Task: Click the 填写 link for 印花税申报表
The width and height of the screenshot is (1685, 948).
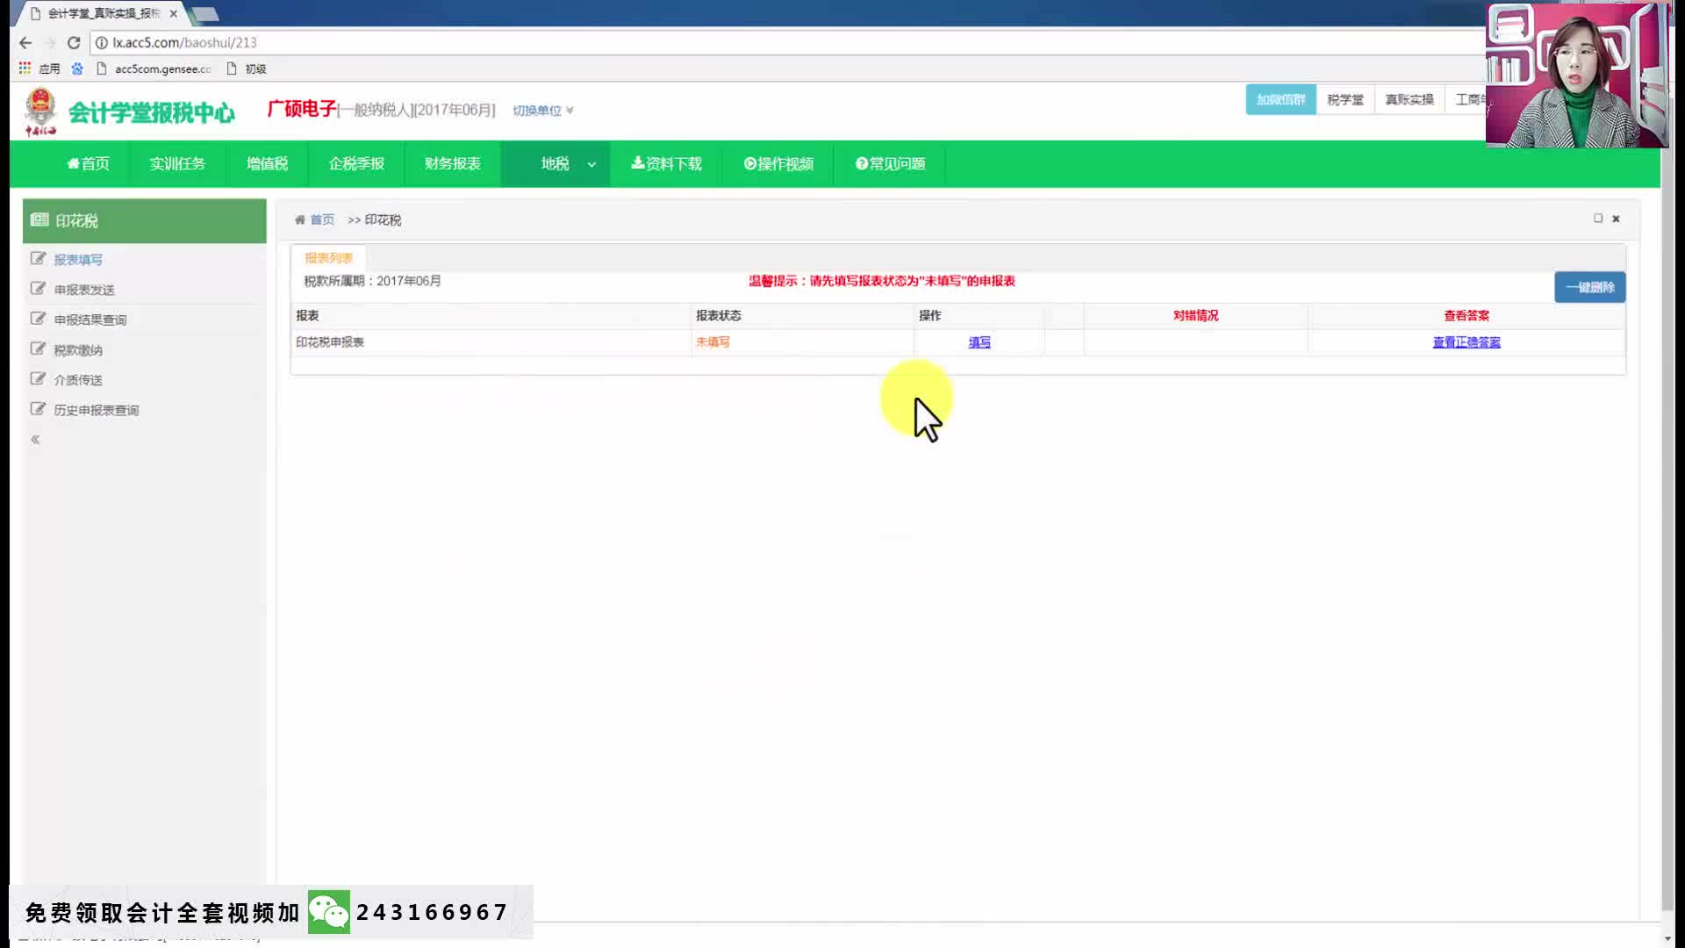Action: coord(979,342)
